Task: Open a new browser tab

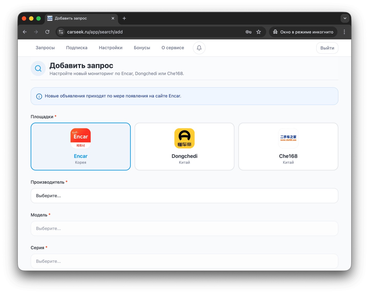Action: 124,18
